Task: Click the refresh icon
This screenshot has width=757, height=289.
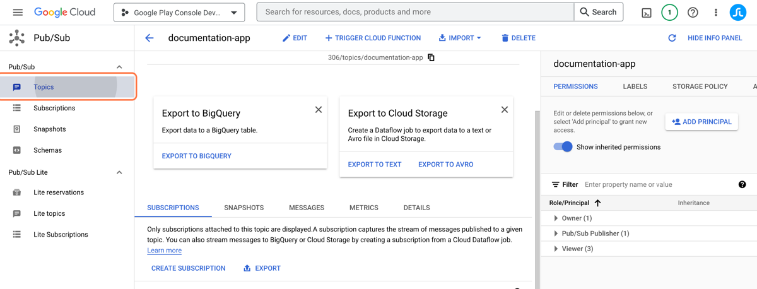Action: [672, 38]
